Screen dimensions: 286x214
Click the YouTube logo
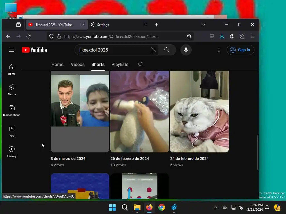pos(34,50)
